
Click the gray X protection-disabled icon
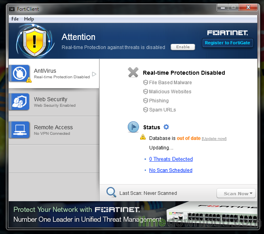[x=133, y=72]
